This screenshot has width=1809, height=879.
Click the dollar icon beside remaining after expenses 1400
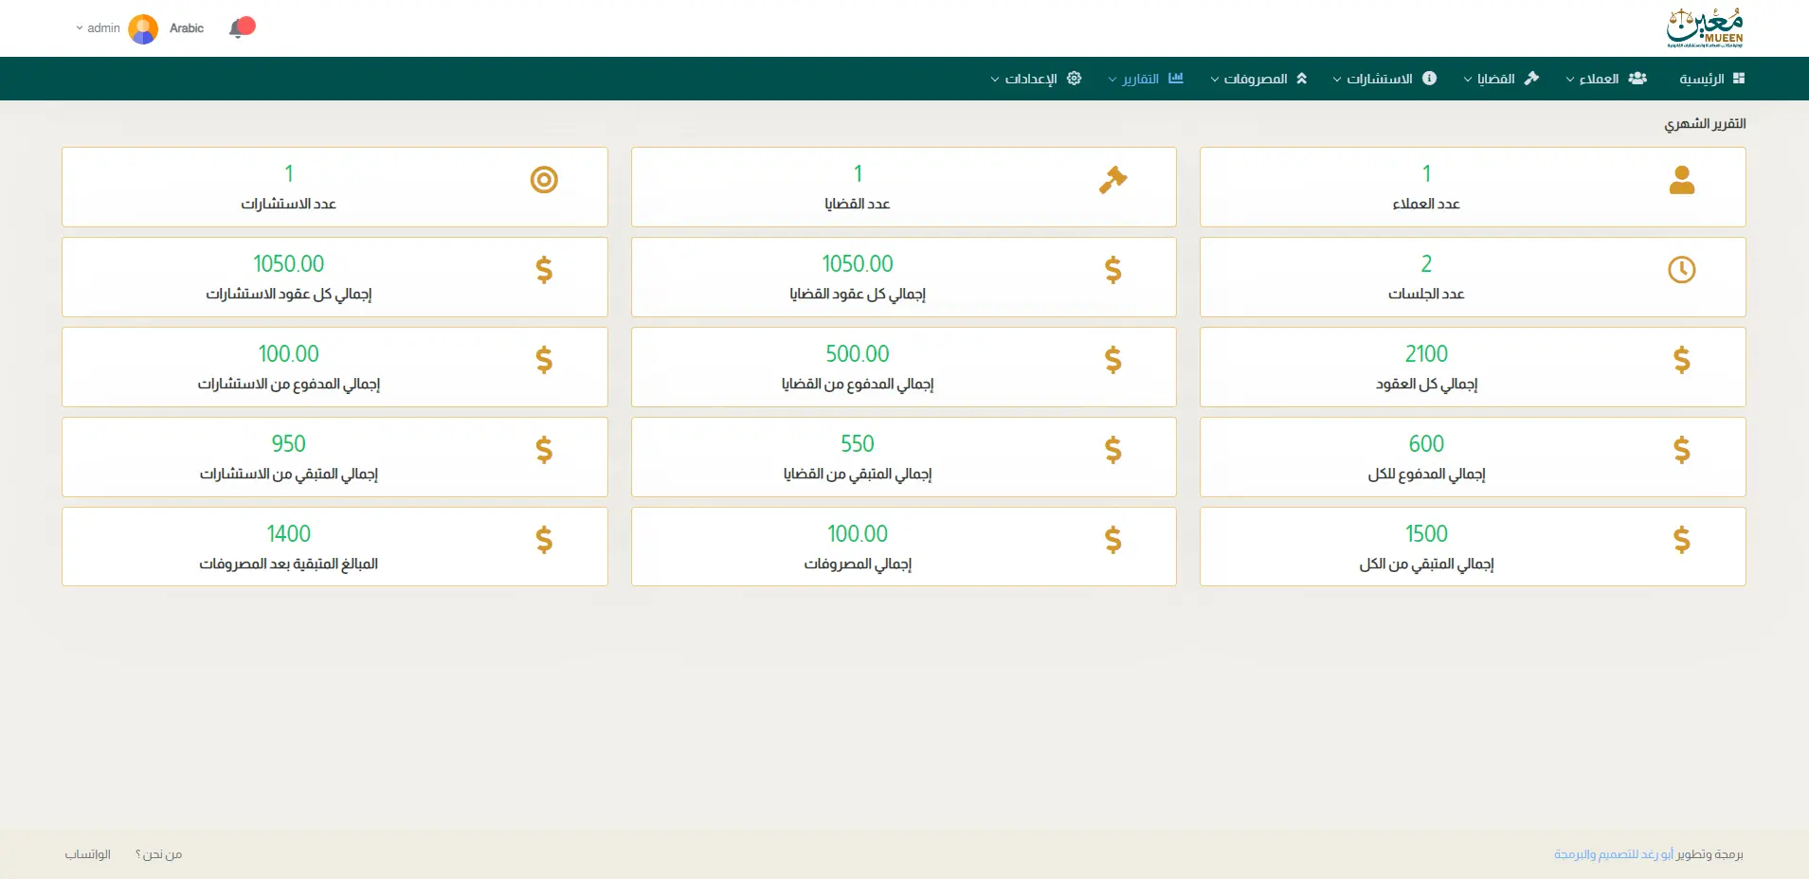pos(544,540)
